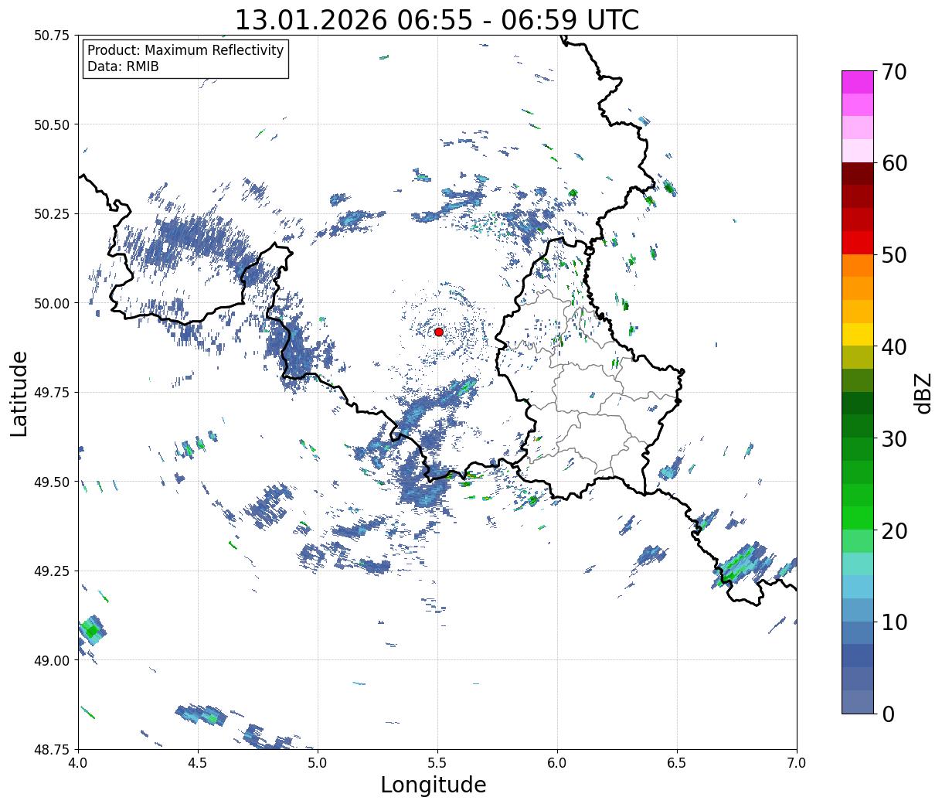Image resolution: width=942 pixels, height=804 pixels.
Task: Click the 'Product: Maximum Reflectivity' label
Action: (x=185, y=50)
